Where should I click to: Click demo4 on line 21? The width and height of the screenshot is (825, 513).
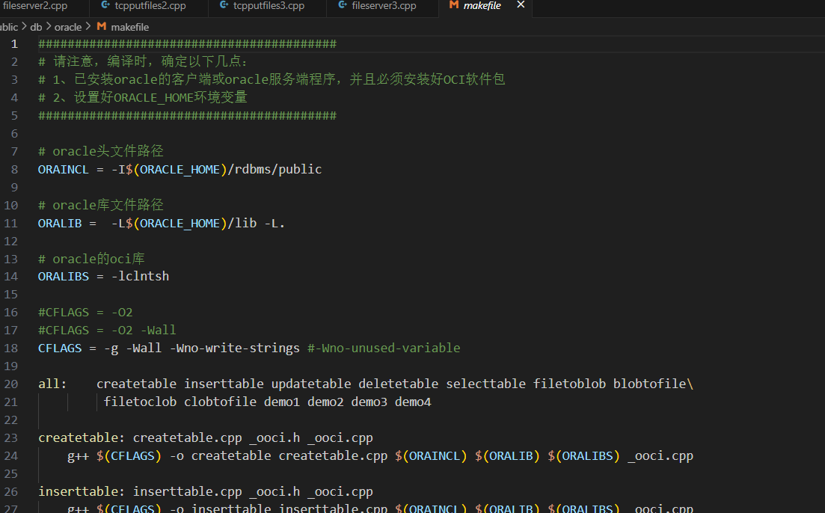(413, 402)
